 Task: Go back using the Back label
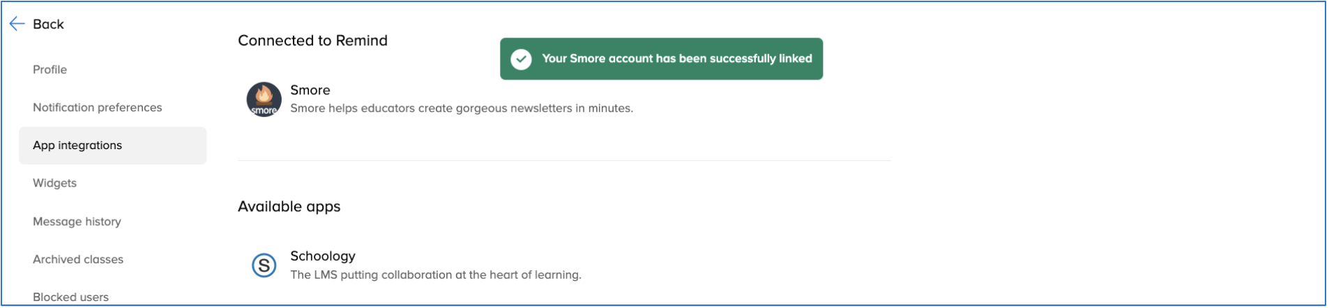coord(48,24)
